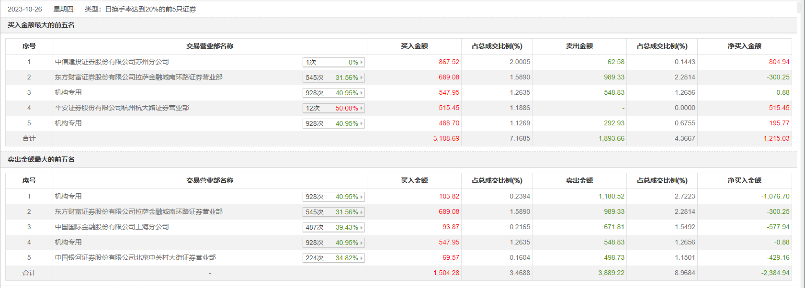Expand 928次 box in buyers table row 3
Viewport: 805px width, 288px height.
(334, 93)
